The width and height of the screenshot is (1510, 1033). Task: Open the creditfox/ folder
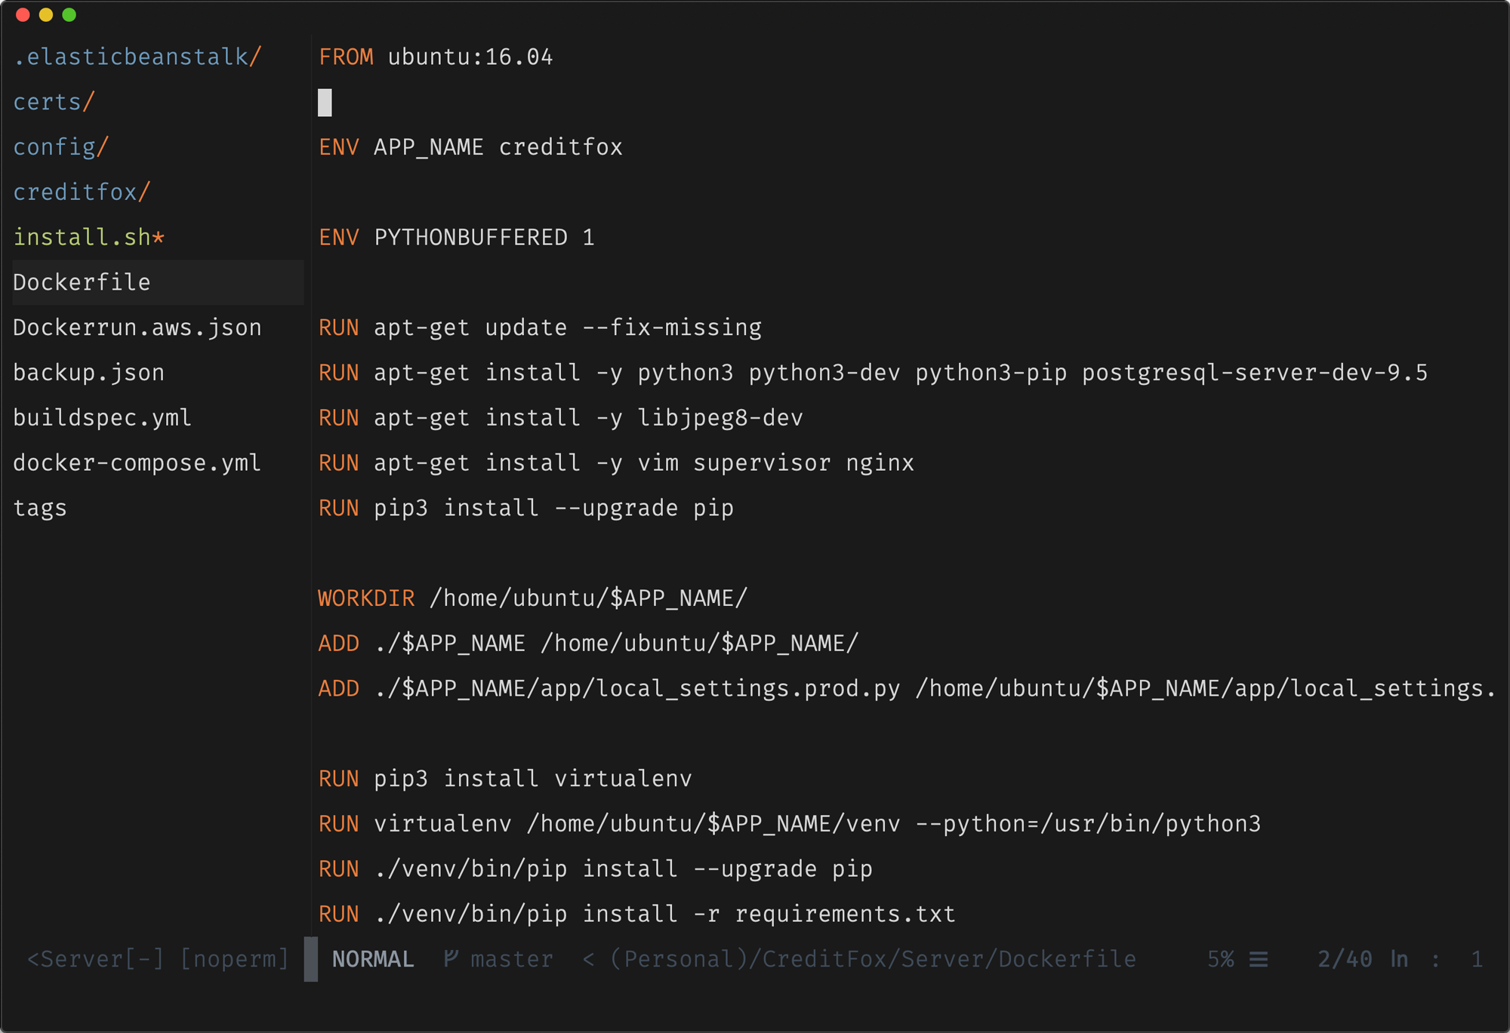(x=82, y=192)
